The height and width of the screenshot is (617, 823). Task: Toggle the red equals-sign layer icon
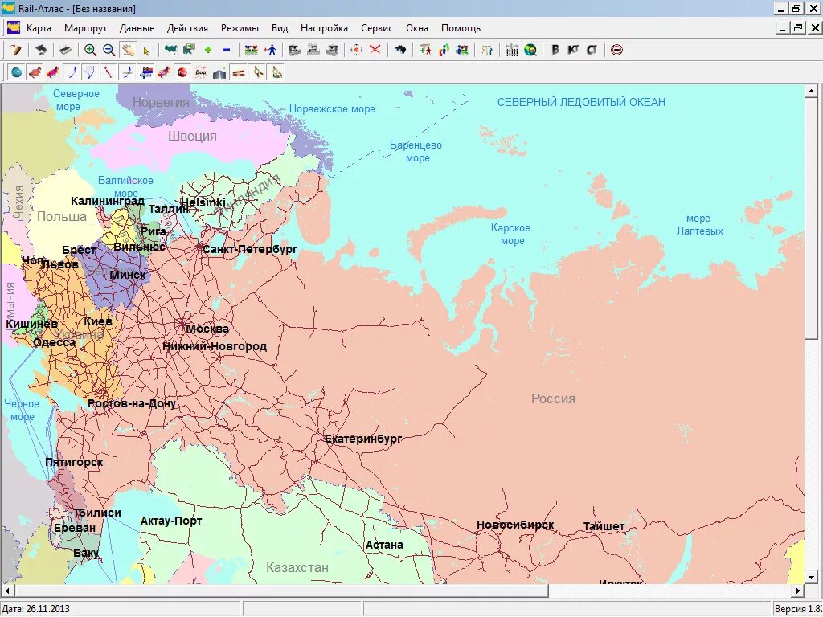point(238,72)
